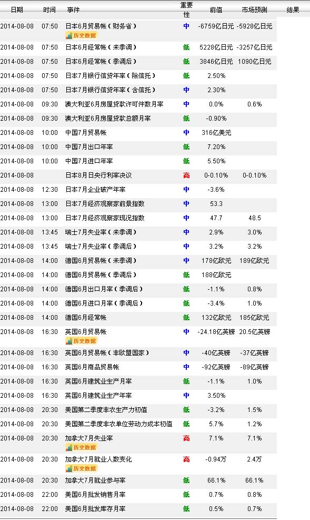The image size is (310, 520).
Task: Click the 时间 column header
Action: [x=49, y=9]
